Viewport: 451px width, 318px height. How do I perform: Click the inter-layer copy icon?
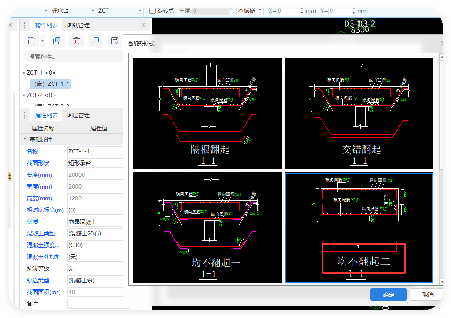(x=95, y=41)
